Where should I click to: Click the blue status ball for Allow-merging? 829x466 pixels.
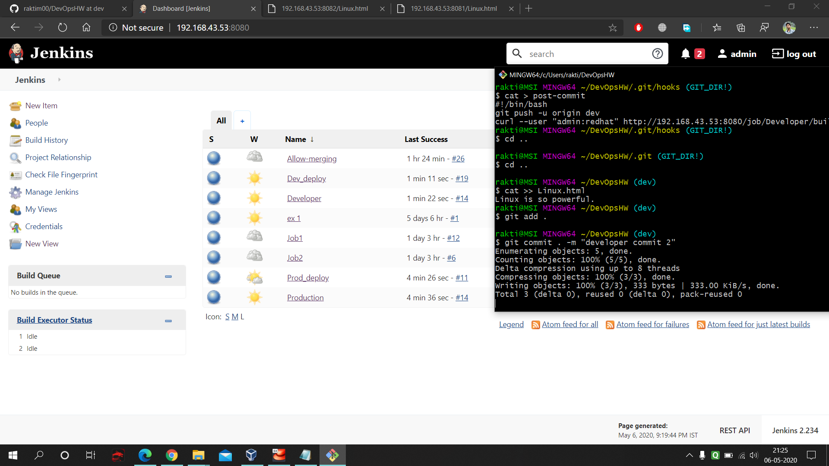pos(214,158)
